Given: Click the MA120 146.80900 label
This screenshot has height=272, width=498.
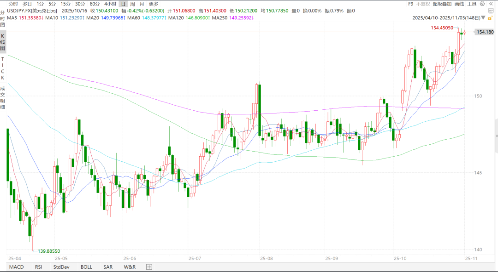Looking at the screenshot, I should click(x=189, y=18).
